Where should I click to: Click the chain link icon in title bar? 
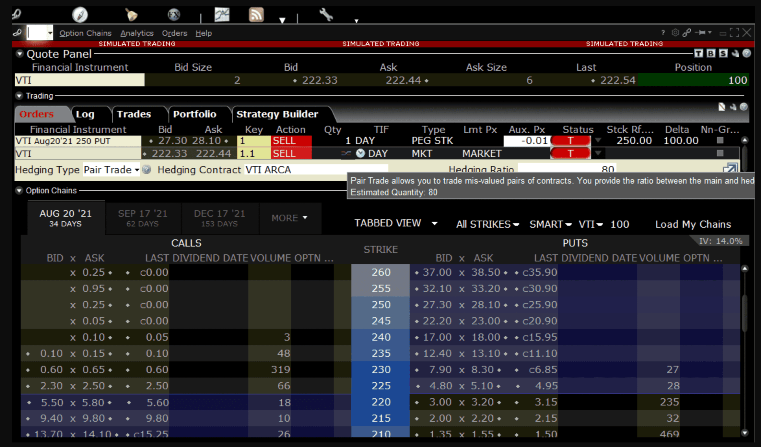(687, 33)
